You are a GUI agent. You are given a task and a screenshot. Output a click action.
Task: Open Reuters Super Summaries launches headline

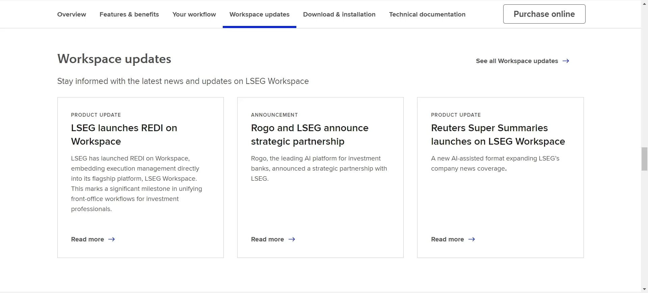tap(498, 135)
